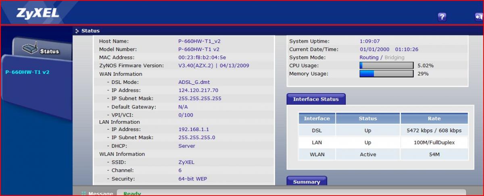The image size is (484, 196).
Task: Click the MAC Address value 00:23:f8:b2:04:5e
Action: click(x=202, y=57)
